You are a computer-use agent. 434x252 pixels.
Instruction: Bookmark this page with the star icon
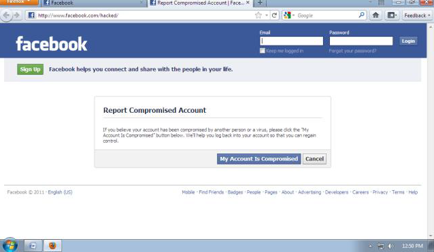258,15
